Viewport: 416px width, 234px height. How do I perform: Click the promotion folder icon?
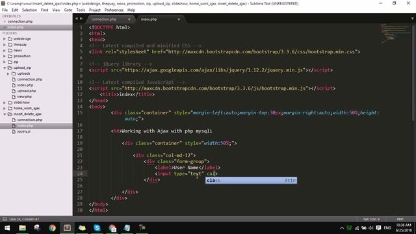coord(10,57)
